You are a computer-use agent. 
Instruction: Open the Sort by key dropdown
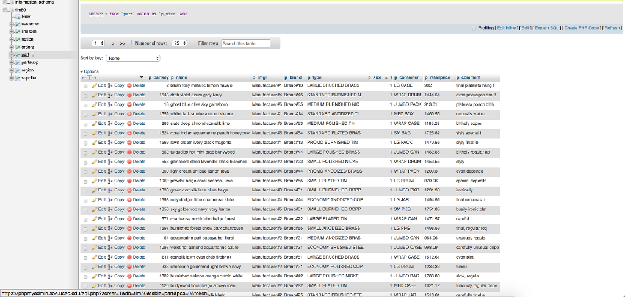coord(132,58)
